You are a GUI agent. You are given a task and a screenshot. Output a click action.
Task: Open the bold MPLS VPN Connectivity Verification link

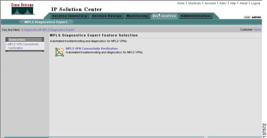tap(92, 49)
